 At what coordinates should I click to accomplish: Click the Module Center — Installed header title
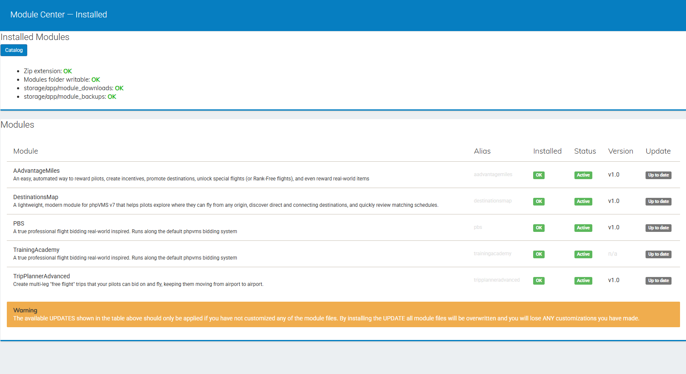coord(58,14)
